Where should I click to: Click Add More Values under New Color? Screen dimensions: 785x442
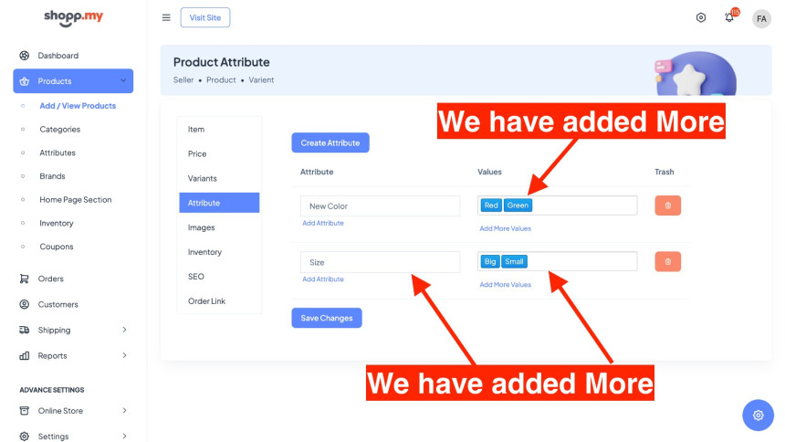coord(505,228)
